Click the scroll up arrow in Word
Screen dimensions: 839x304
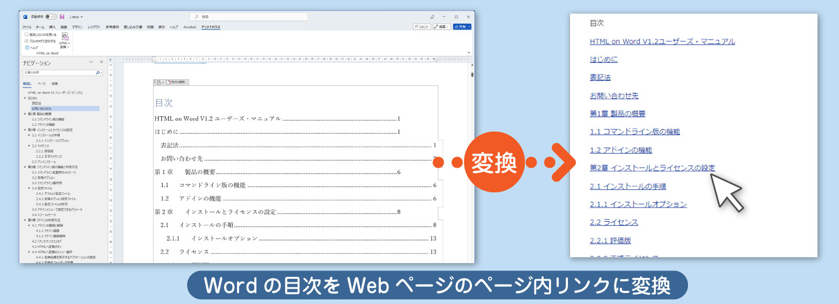pyautogui.click(x=472, y=65)
